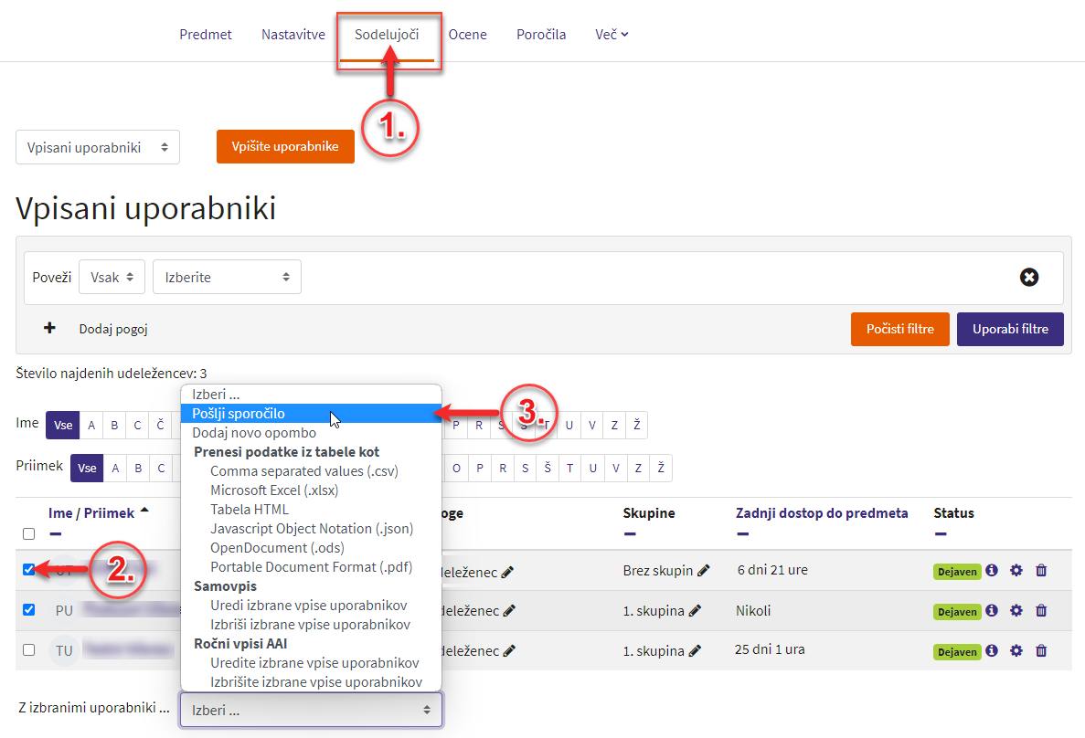Open the Vpisani uporabniki dropdown
The height and width of the screenshot is (738, 1085).
pos(98,147)
